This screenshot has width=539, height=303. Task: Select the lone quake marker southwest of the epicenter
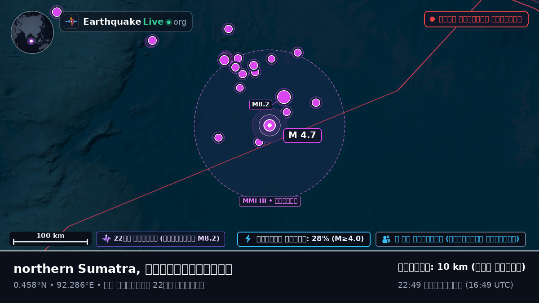218,138
